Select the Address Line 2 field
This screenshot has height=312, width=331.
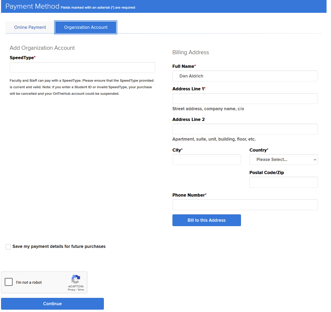(245, 129)
